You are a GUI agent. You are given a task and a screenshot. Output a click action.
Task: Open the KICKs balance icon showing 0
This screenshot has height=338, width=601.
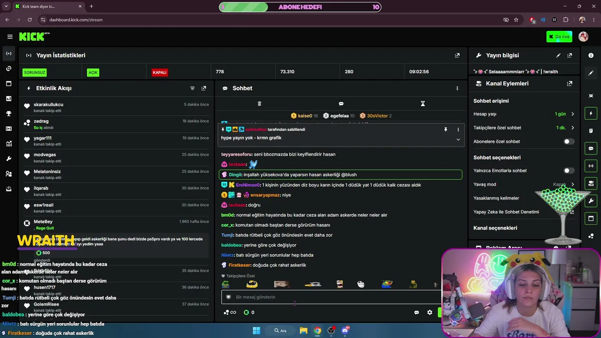249,312
